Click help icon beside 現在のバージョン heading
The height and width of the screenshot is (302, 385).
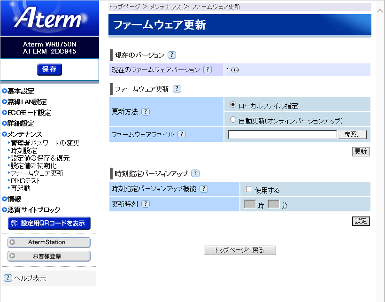(172, 55)
